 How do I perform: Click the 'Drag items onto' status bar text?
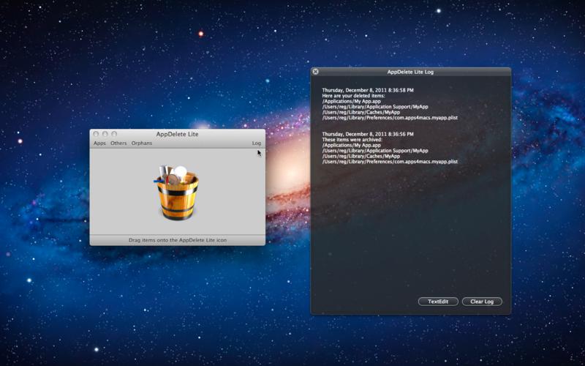(x=177, y=240)
